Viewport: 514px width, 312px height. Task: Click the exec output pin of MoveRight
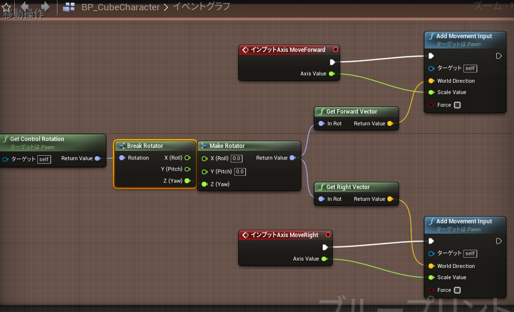click(325, 247)
